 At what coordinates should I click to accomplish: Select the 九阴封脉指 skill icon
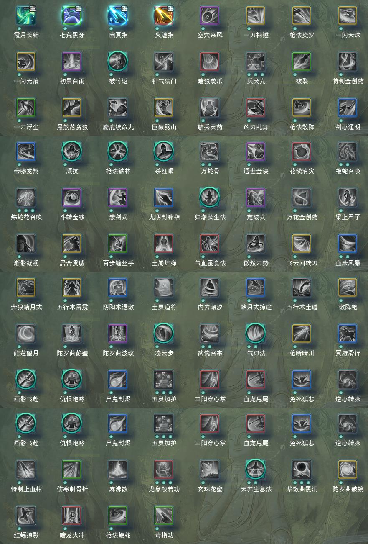[x=164, y=198]
